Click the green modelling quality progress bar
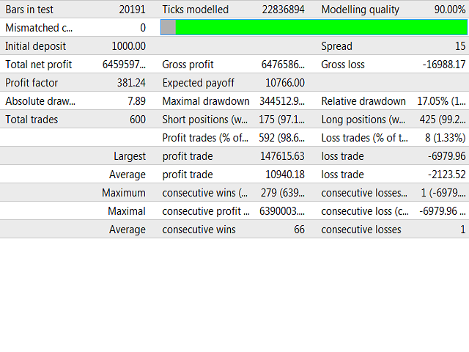Screen dimensions: 469x352 click(314, 27)
